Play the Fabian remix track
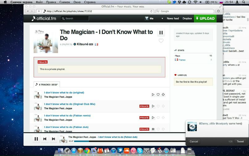Viewport: 249px width, 156px height. [x=153, y=118]
